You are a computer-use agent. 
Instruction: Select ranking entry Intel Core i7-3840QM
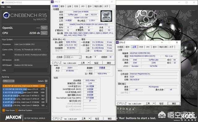click(24, 105)
